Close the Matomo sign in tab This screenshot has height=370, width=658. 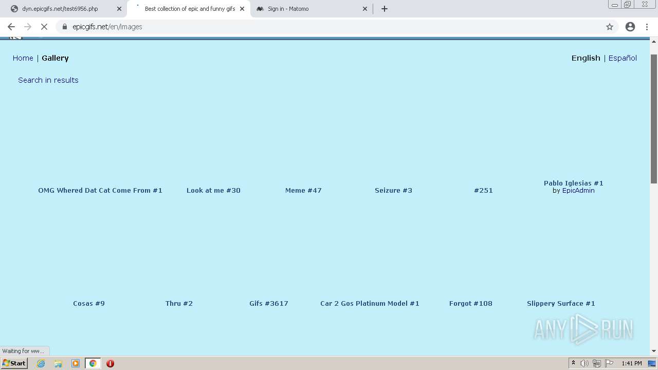click(x=365, y=9)
